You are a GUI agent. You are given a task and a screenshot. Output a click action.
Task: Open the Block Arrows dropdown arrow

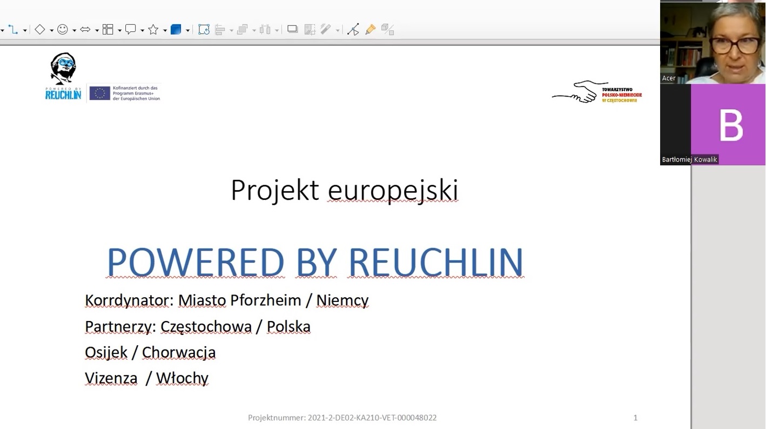[97, 31]
